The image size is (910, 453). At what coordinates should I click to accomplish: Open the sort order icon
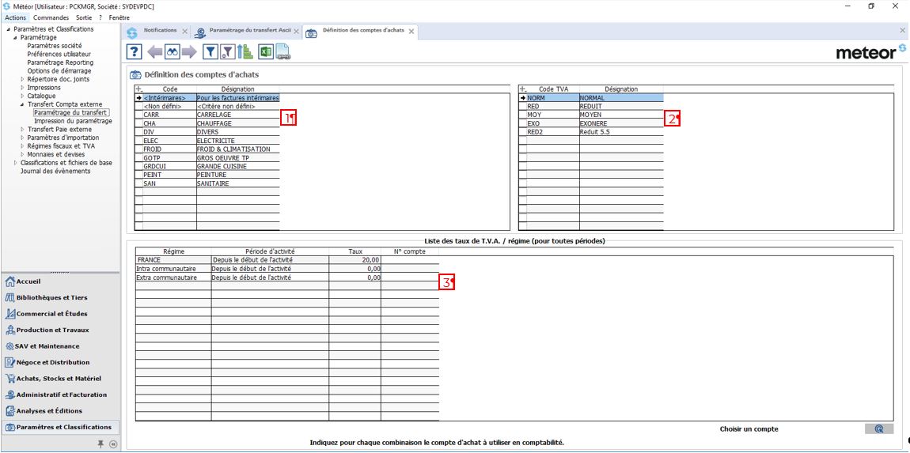coord(247,52)
